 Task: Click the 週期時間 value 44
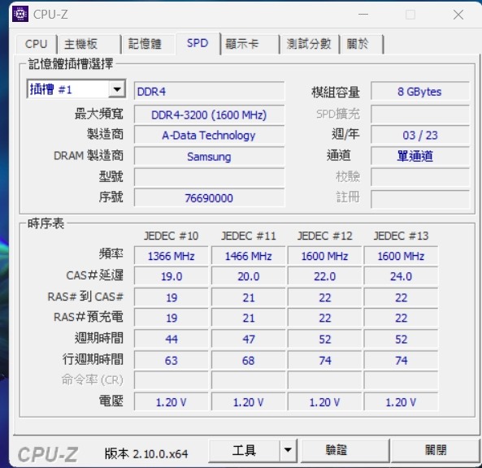pos(172,339)
